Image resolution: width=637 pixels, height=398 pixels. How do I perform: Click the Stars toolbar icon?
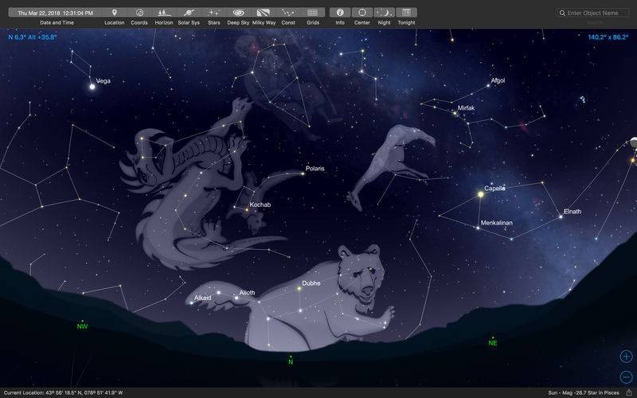click(213, 13)
